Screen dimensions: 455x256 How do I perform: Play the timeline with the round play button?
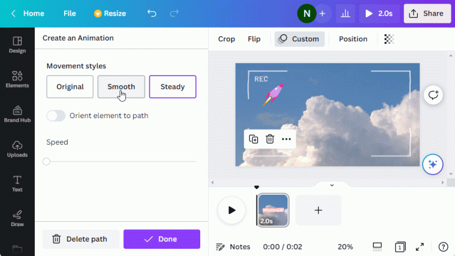coord(231,210)
